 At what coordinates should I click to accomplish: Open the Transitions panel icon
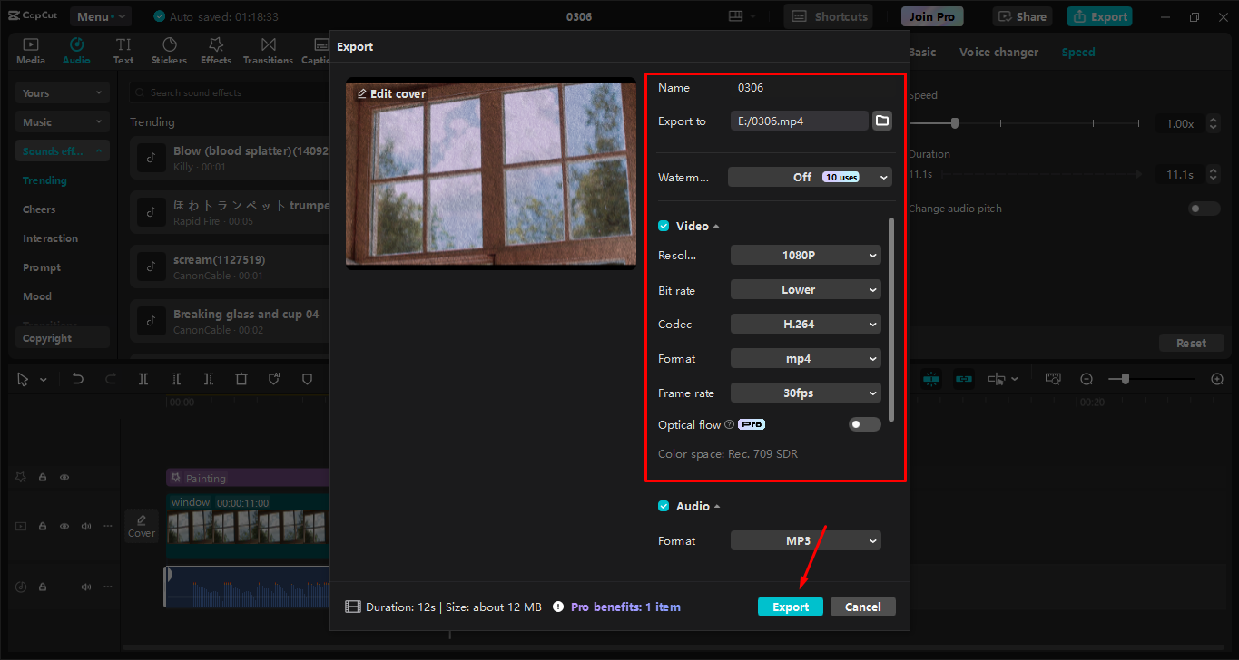point(268,50)
